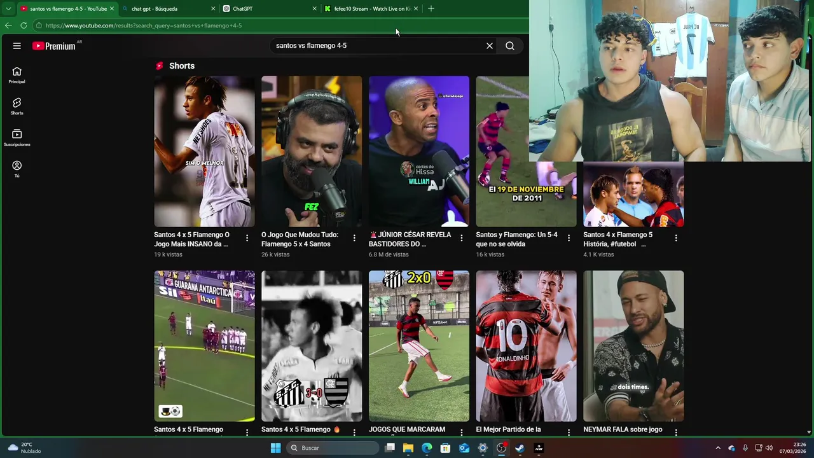Open Outlook from the taskbar
The width and height of the screenshot is (814, 458).
[464, 448]
